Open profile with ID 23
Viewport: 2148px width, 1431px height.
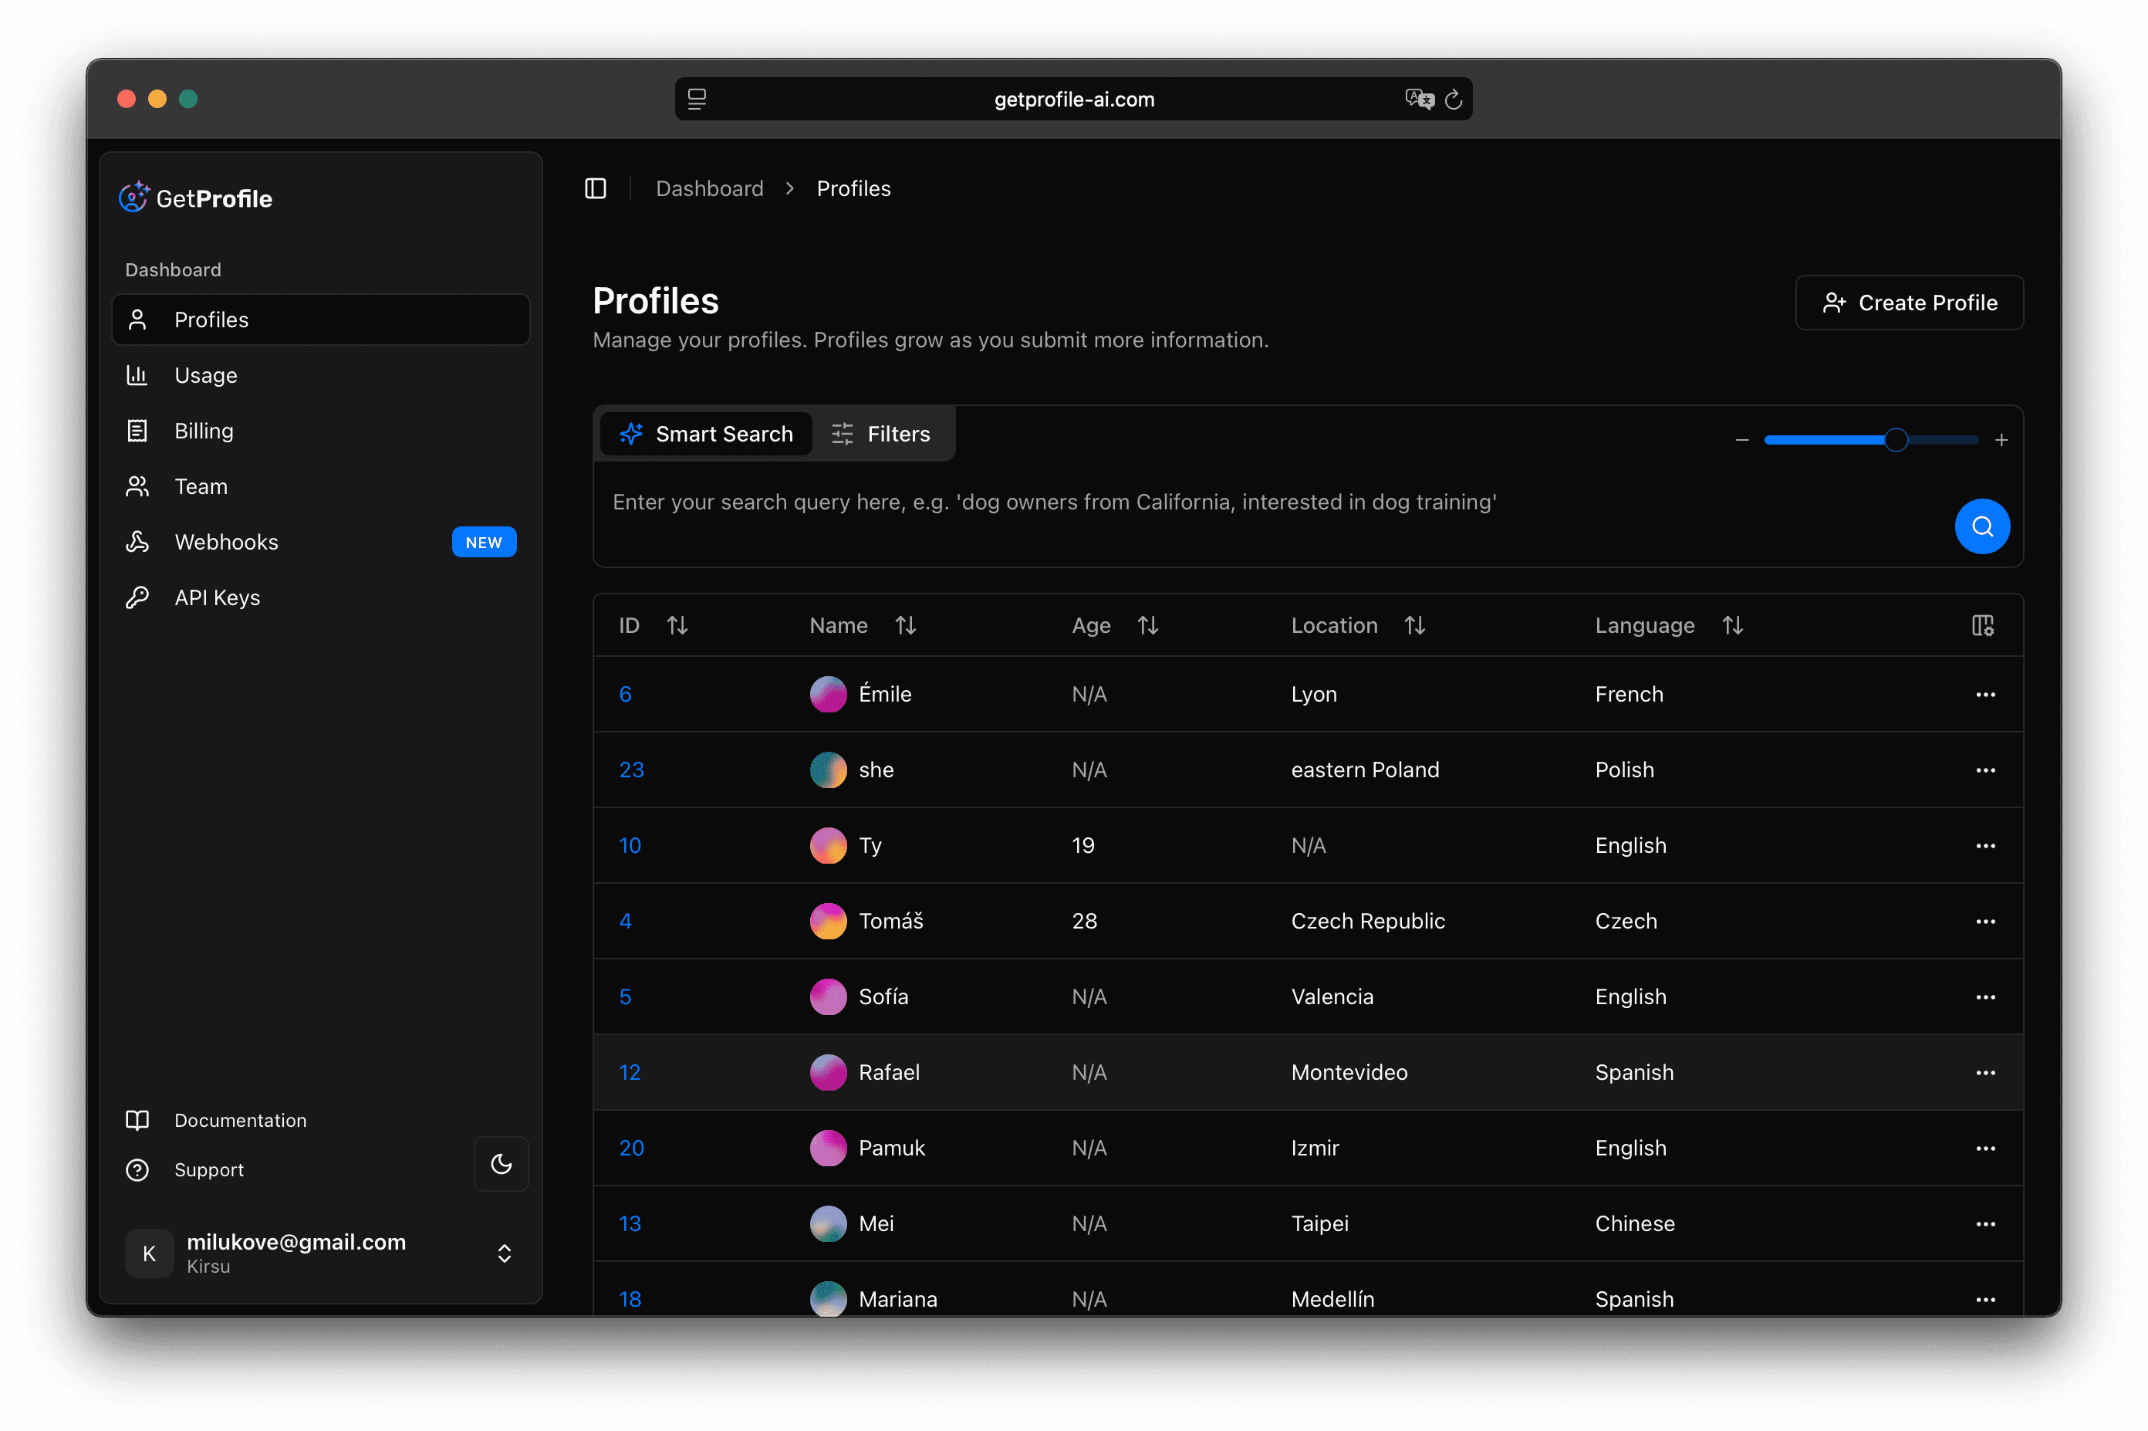631,770
